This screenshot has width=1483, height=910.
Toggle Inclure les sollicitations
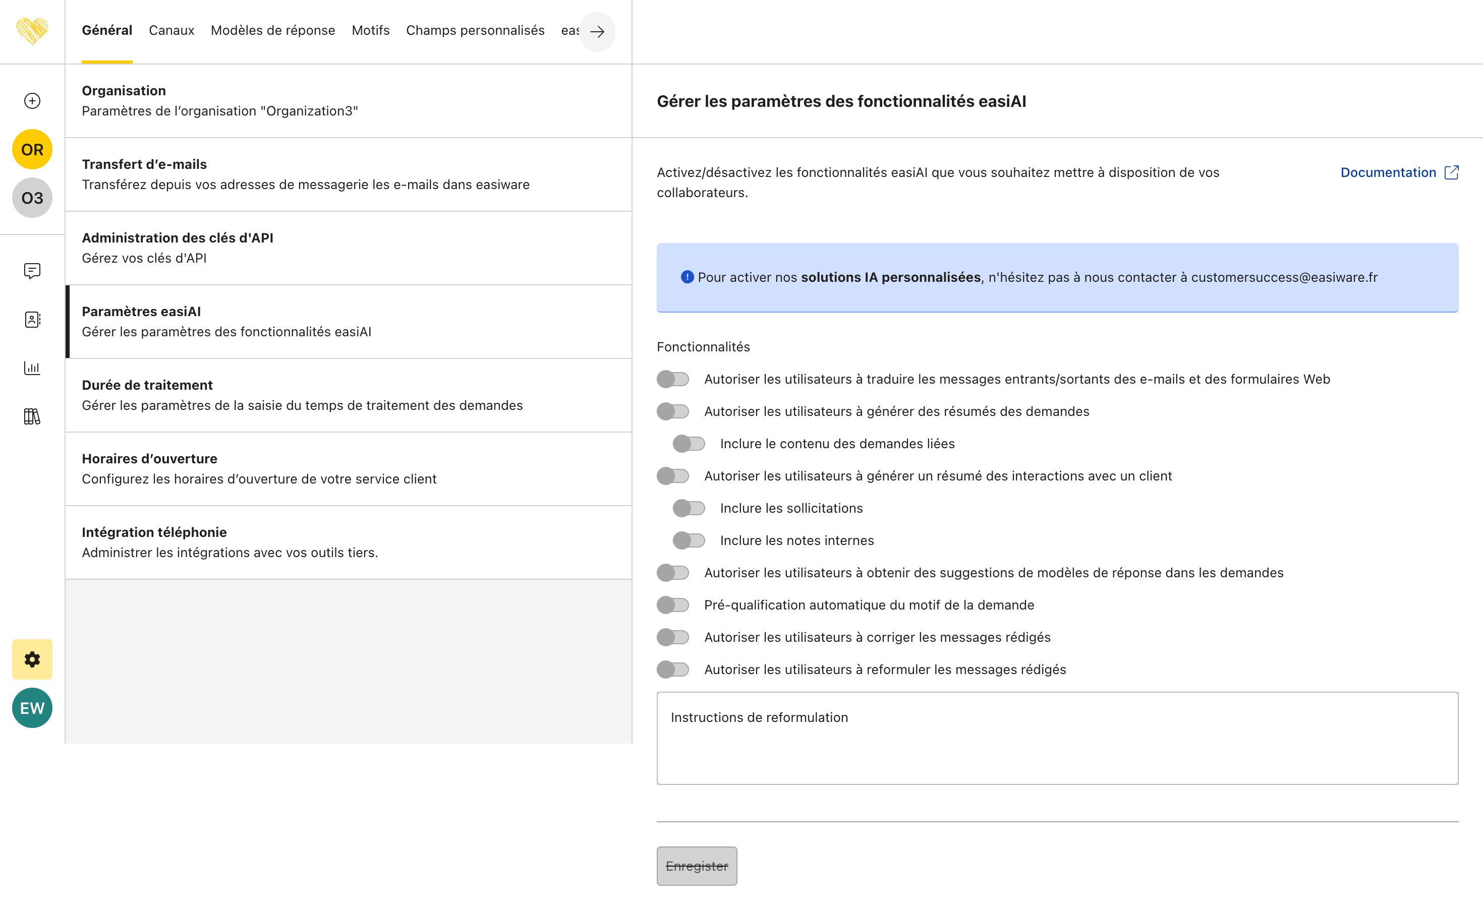(689, 509)
